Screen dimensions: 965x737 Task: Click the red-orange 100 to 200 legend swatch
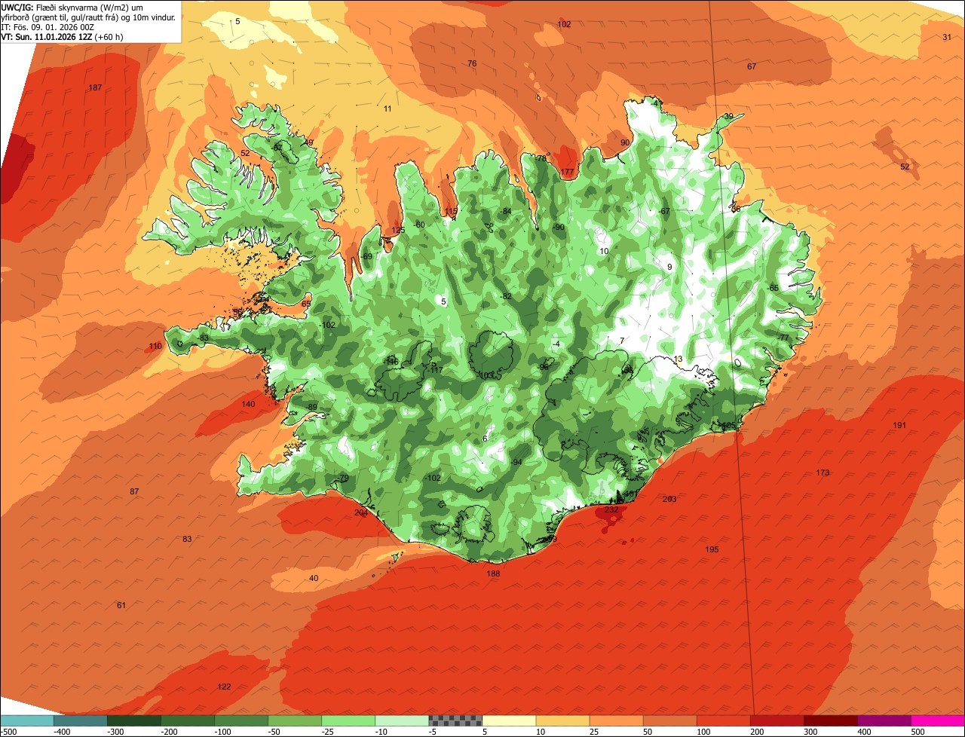723,720
